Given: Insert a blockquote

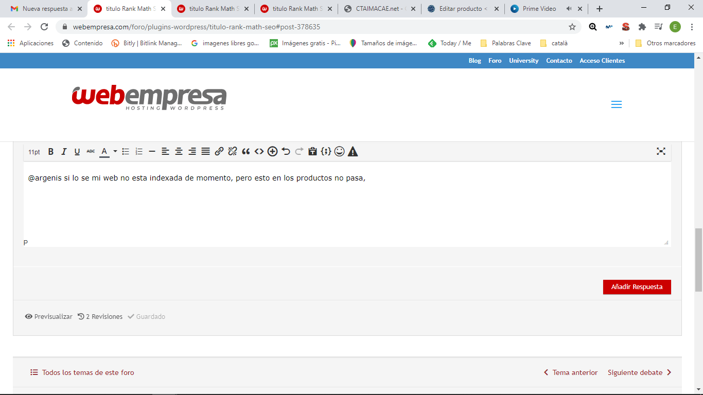Looking at the screenshot, I should point(246,151).
